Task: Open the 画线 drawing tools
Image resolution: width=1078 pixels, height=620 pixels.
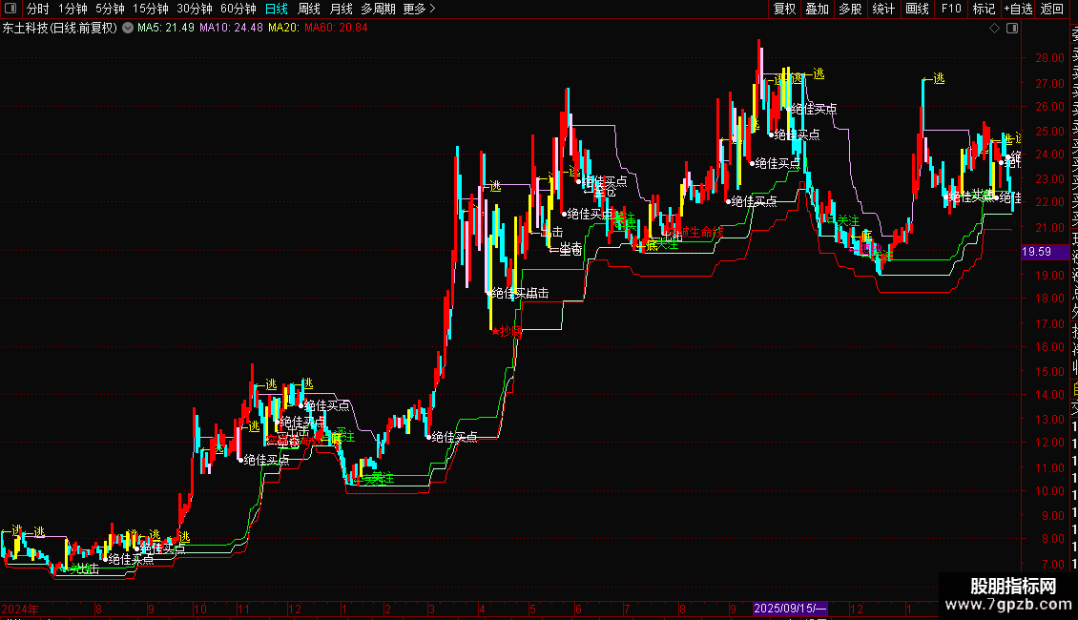Action: point(917,9)
